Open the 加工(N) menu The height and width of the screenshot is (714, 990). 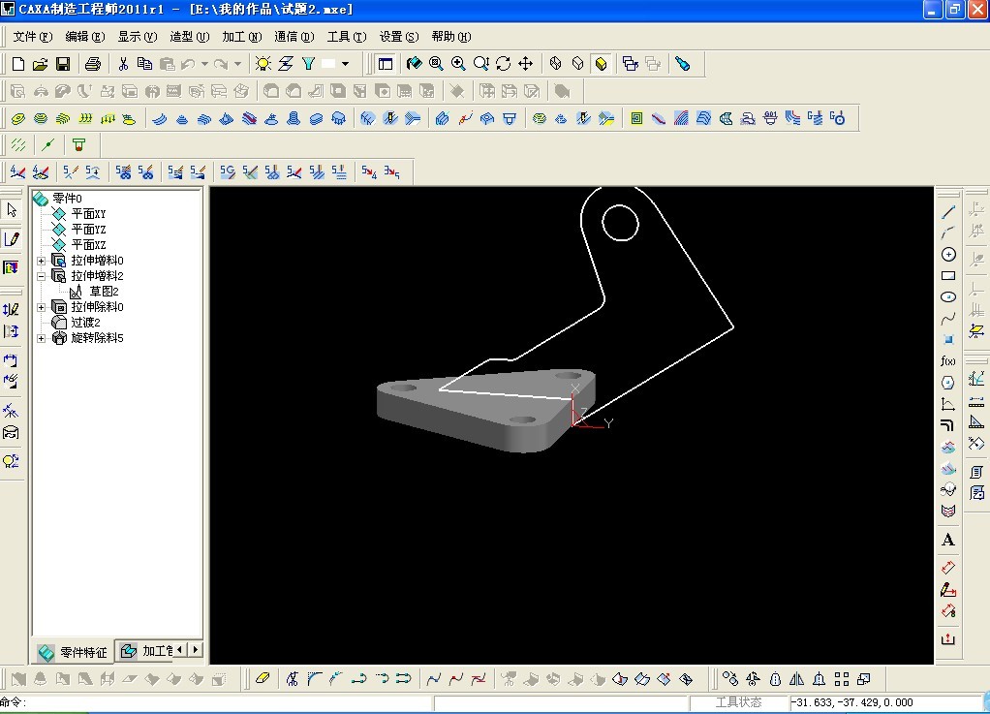[x=242, y=37]
